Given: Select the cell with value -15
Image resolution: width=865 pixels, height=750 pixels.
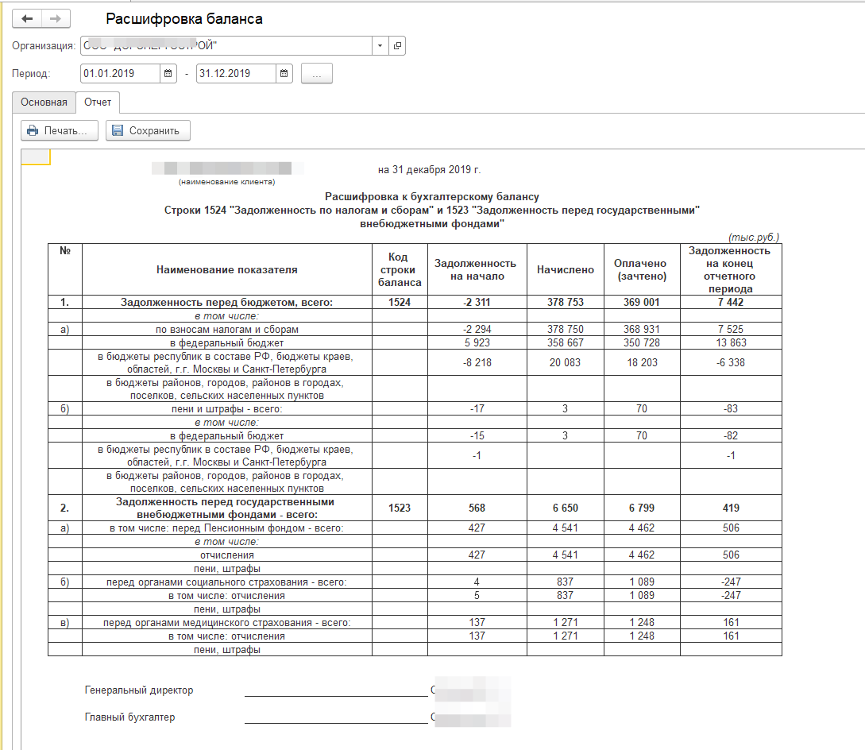Looking at the screenshot, I should tap(477, 435).
